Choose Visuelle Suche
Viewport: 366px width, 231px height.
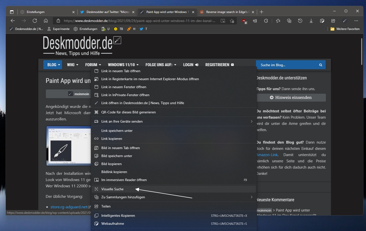(174, 189)
